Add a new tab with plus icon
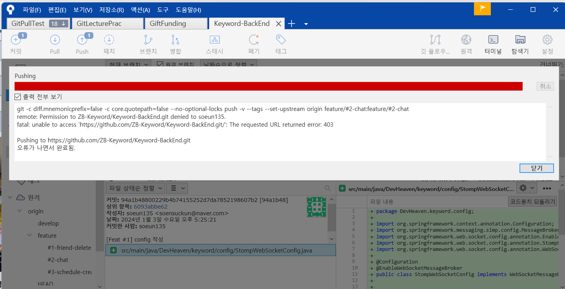 point(292,24)
